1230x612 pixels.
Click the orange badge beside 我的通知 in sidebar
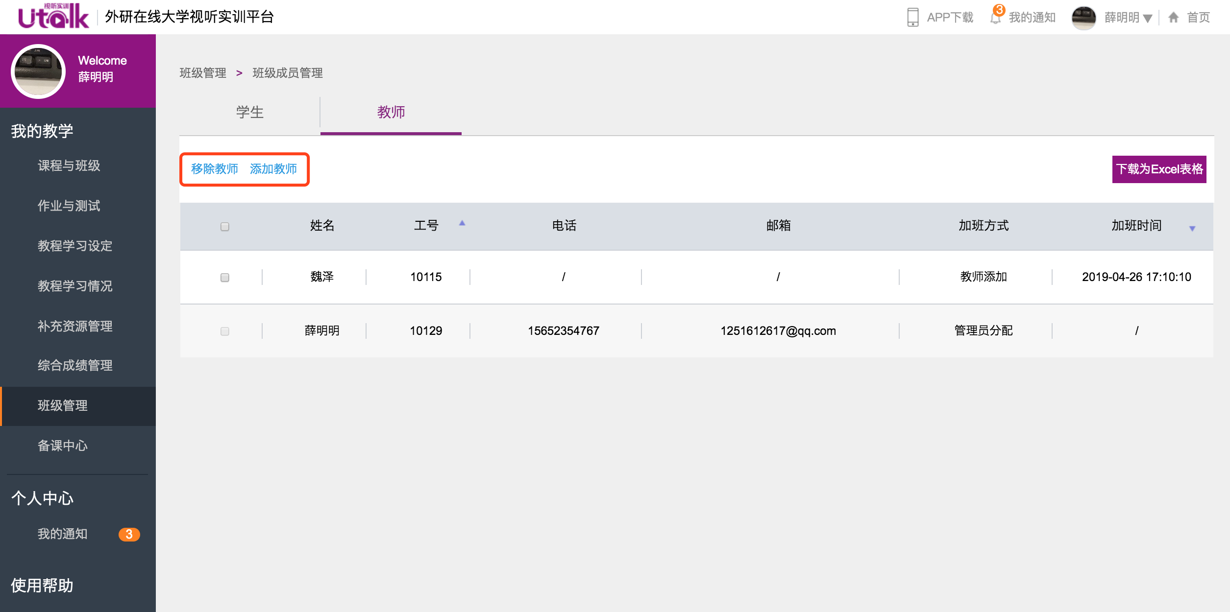point(129,534)
